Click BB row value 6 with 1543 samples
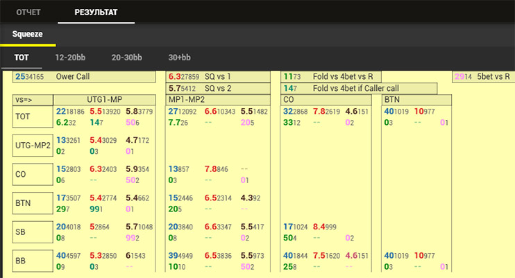 tap(135, 256)
